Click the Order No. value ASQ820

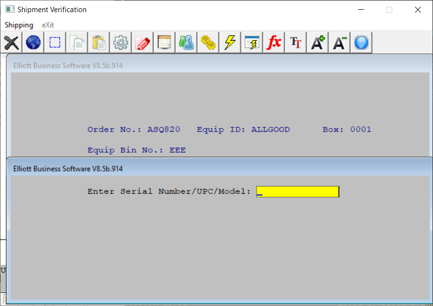(164, 129)
